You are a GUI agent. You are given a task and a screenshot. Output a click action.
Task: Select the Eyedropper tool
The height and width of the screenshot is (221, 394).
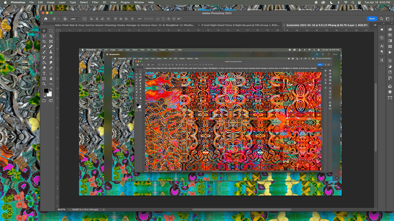[44, 47]
